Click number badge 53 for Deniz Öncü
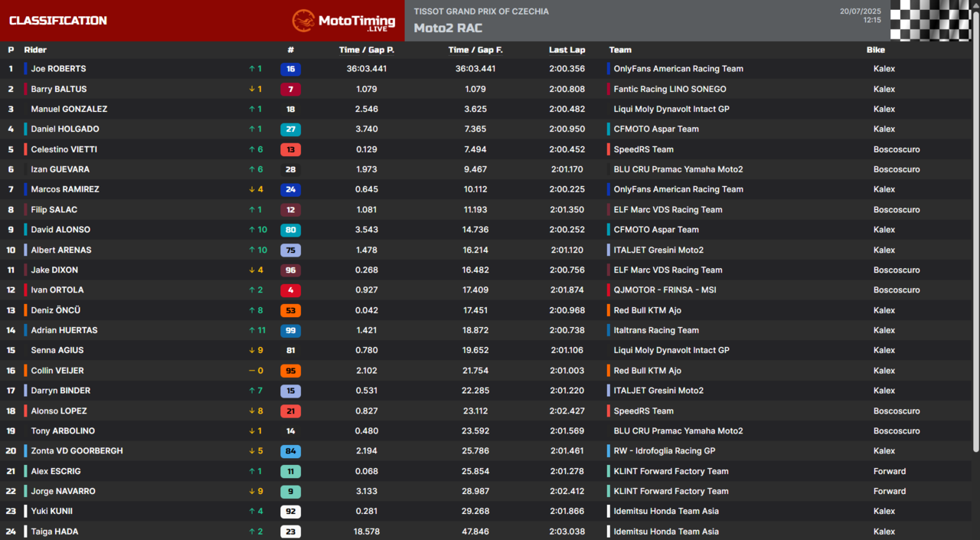This screenshot has height=540, width=980. pyautogui.click(x=290, y=310)
